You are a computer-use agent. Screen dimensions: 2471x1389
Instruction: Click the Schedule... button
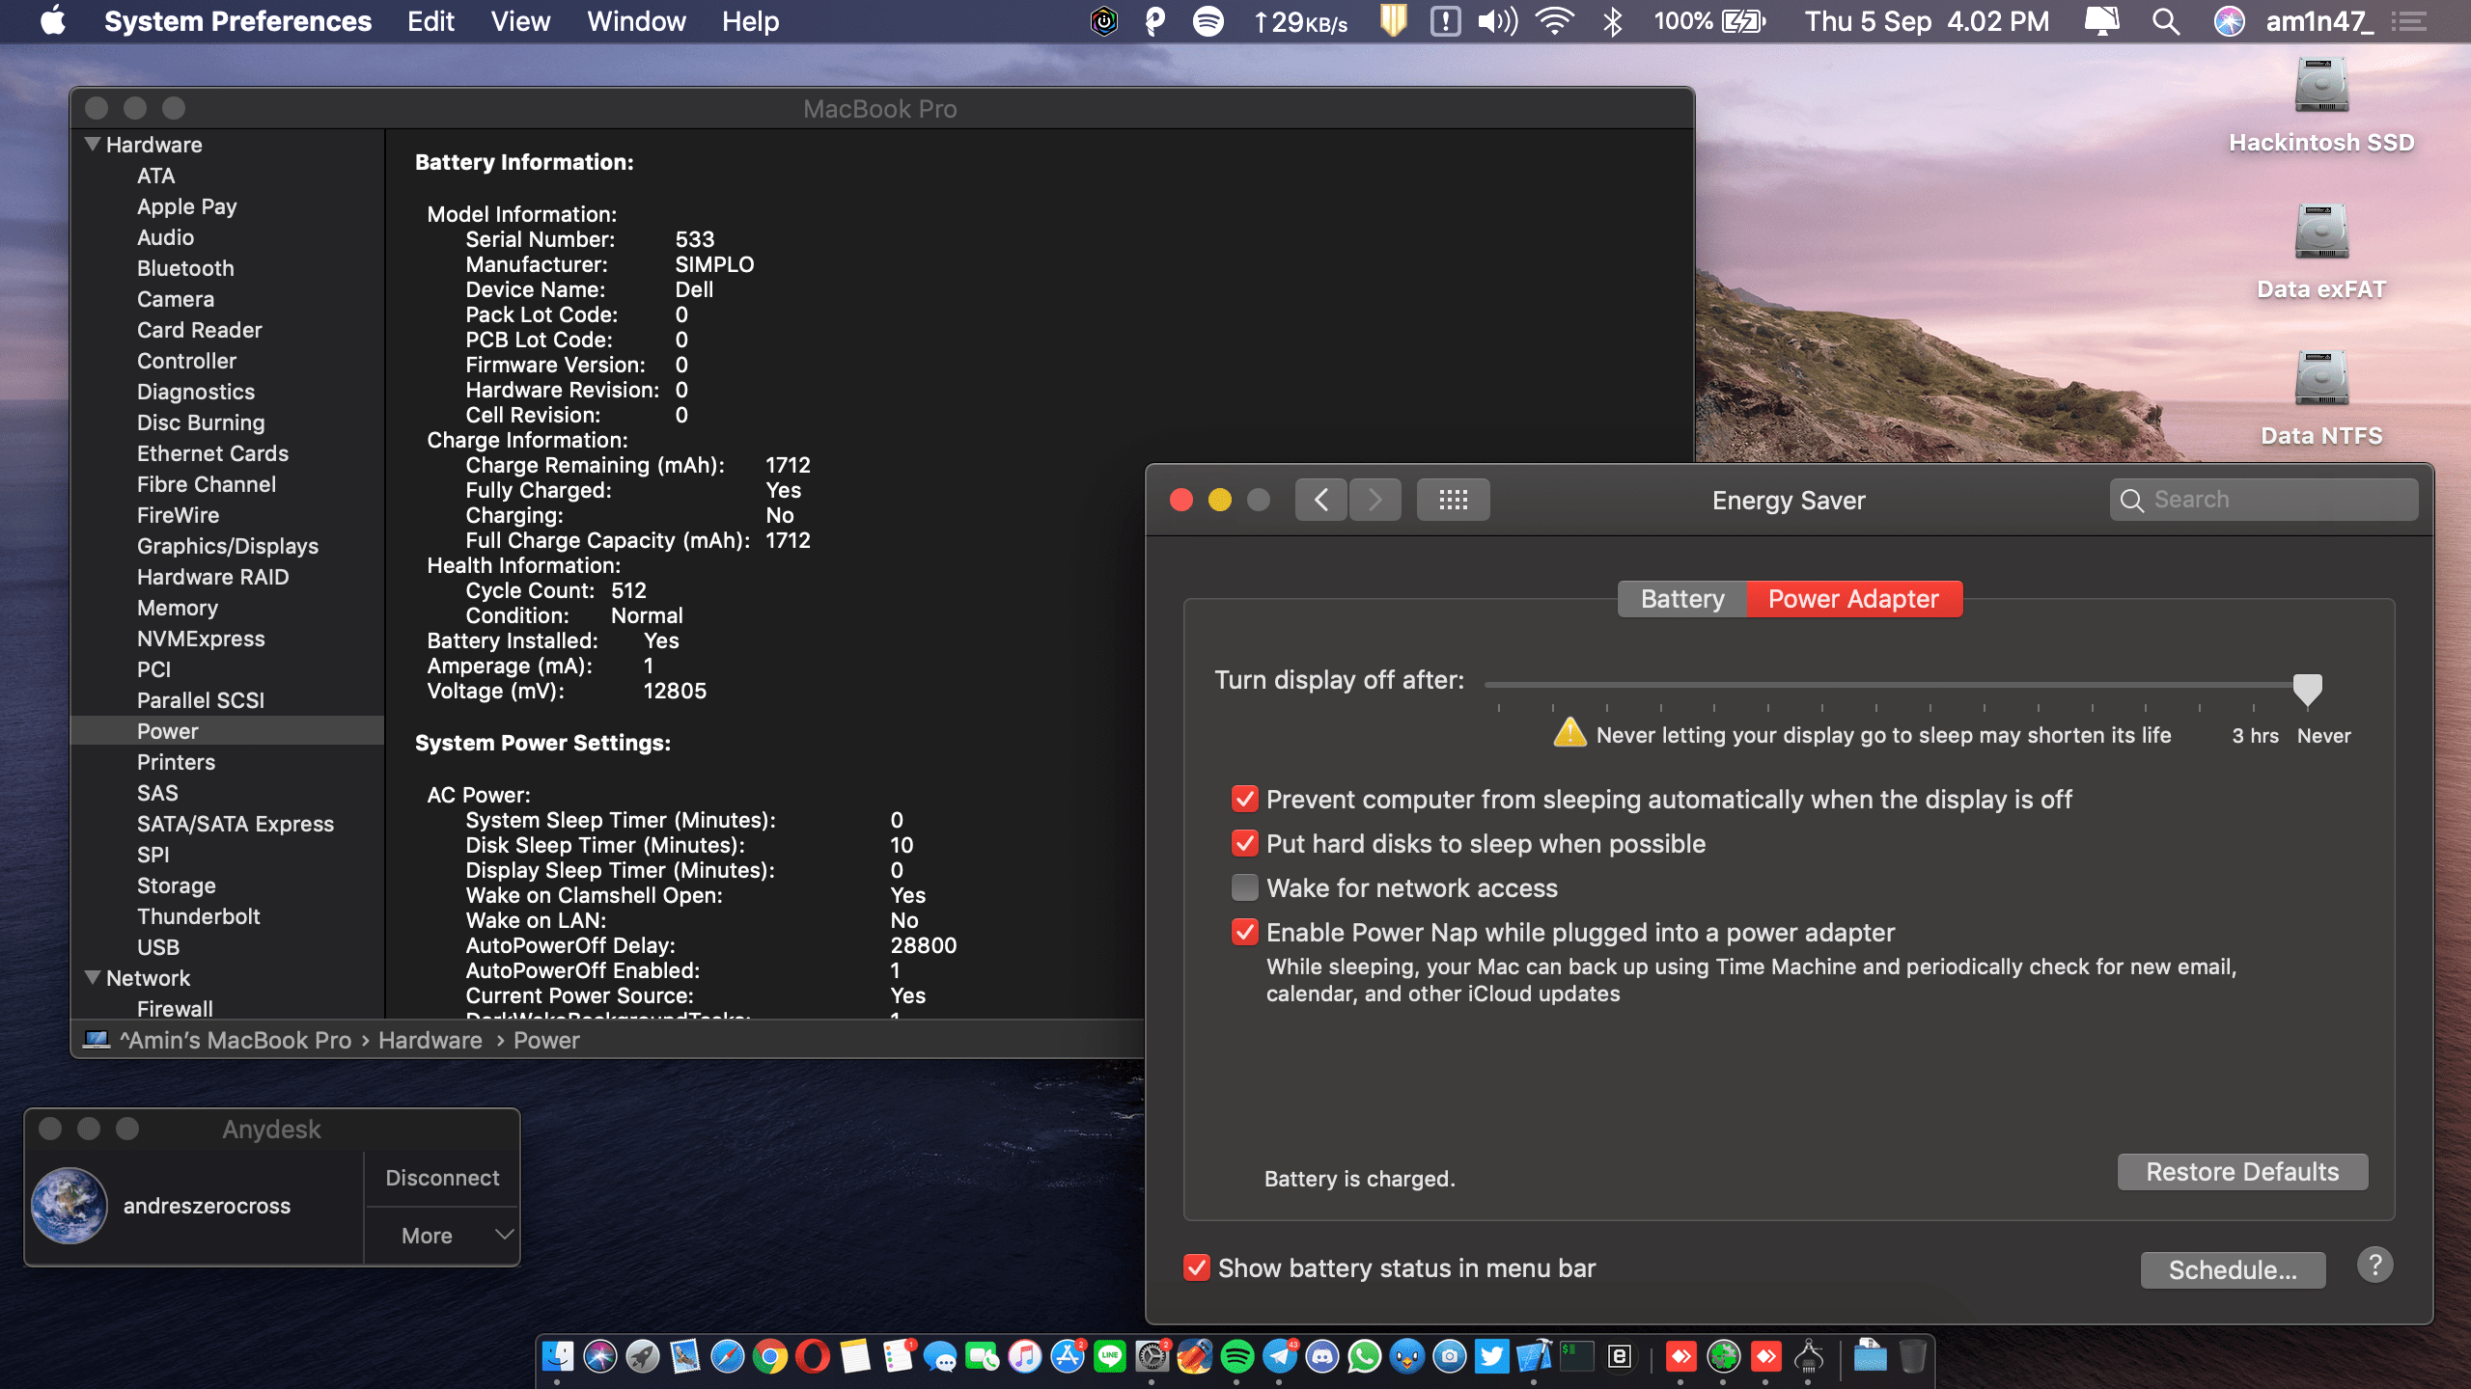pyautogui.click(x=2232, y=1270)
